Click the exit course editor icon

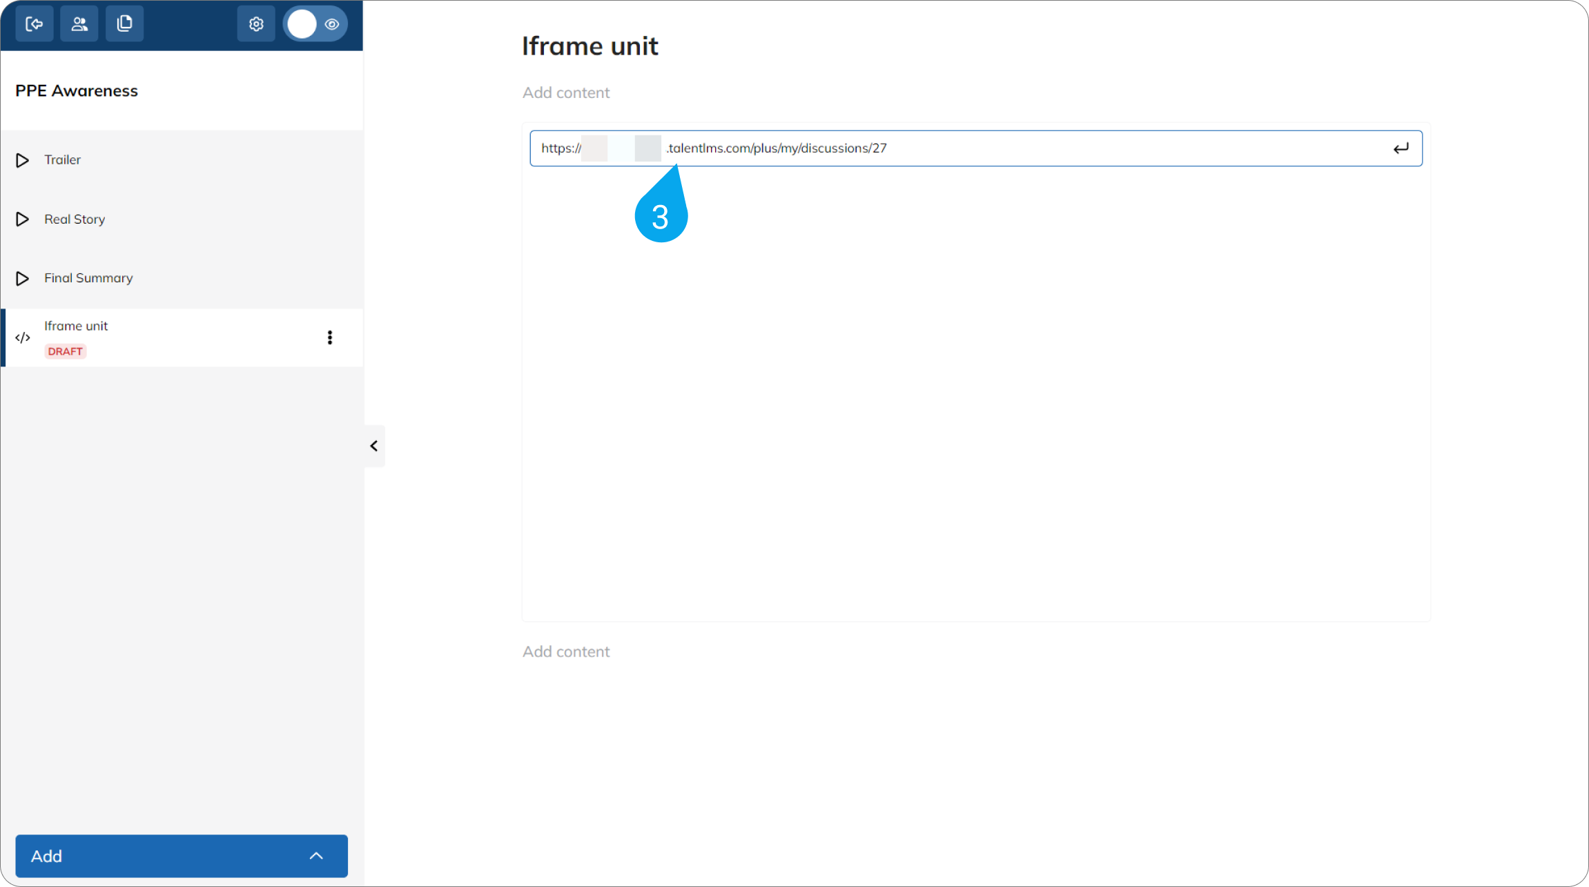point(35,24)
